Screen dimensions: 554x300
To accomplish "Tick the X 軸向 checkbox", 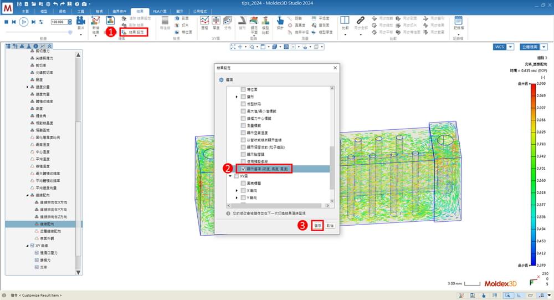I will tap(243, 190).
